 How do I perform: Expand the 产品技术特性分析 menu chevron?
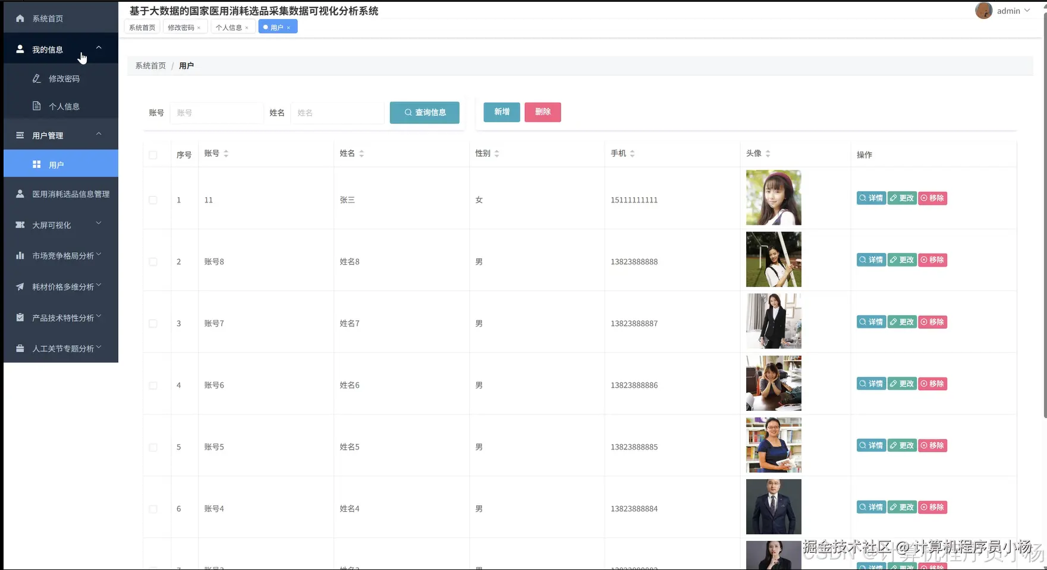tap(99, 316)
